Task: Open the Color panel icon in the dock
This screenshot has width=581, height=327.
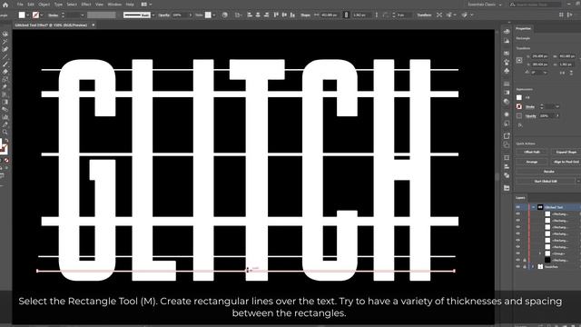Action: tap(507, 32)
